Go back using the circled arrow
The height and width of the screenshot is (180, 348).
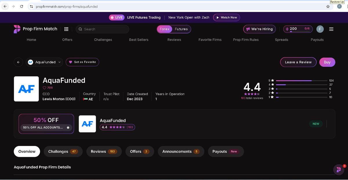point(18,62)
